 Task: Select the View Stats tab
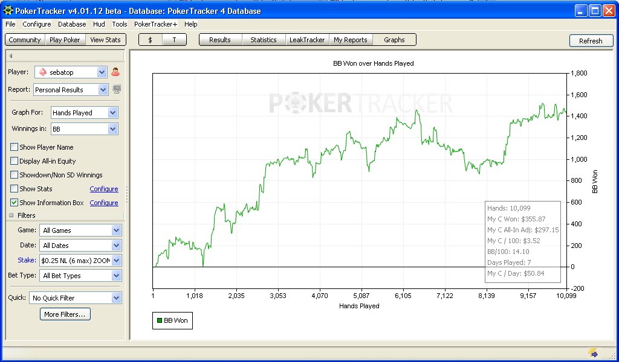click(x=105, y=40)
